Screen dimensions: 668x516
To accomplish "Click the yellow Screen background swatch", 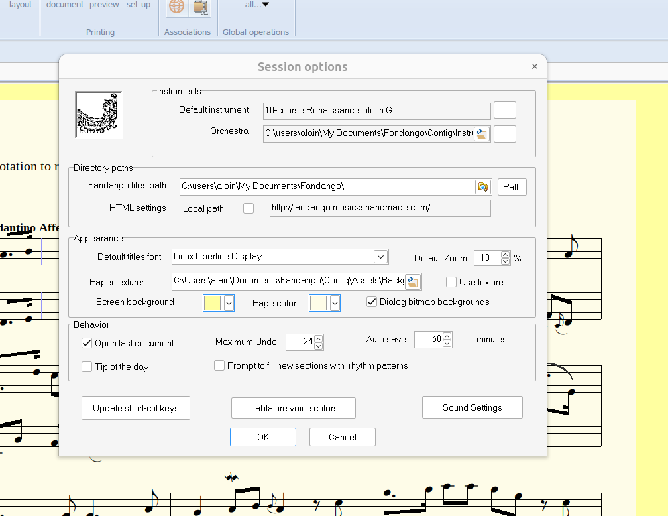I will pyautogui.click(x=212, y=303).
